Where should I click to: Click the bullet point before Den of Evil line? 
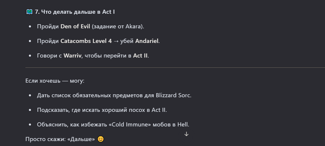(x=30, y=27)
